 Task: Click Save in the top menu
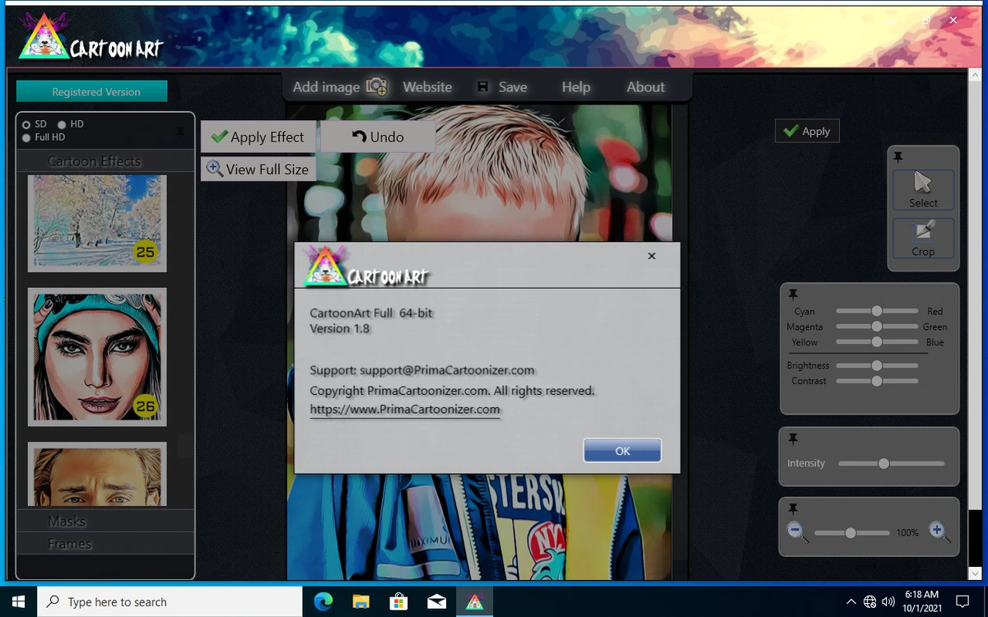coord(502,86)
